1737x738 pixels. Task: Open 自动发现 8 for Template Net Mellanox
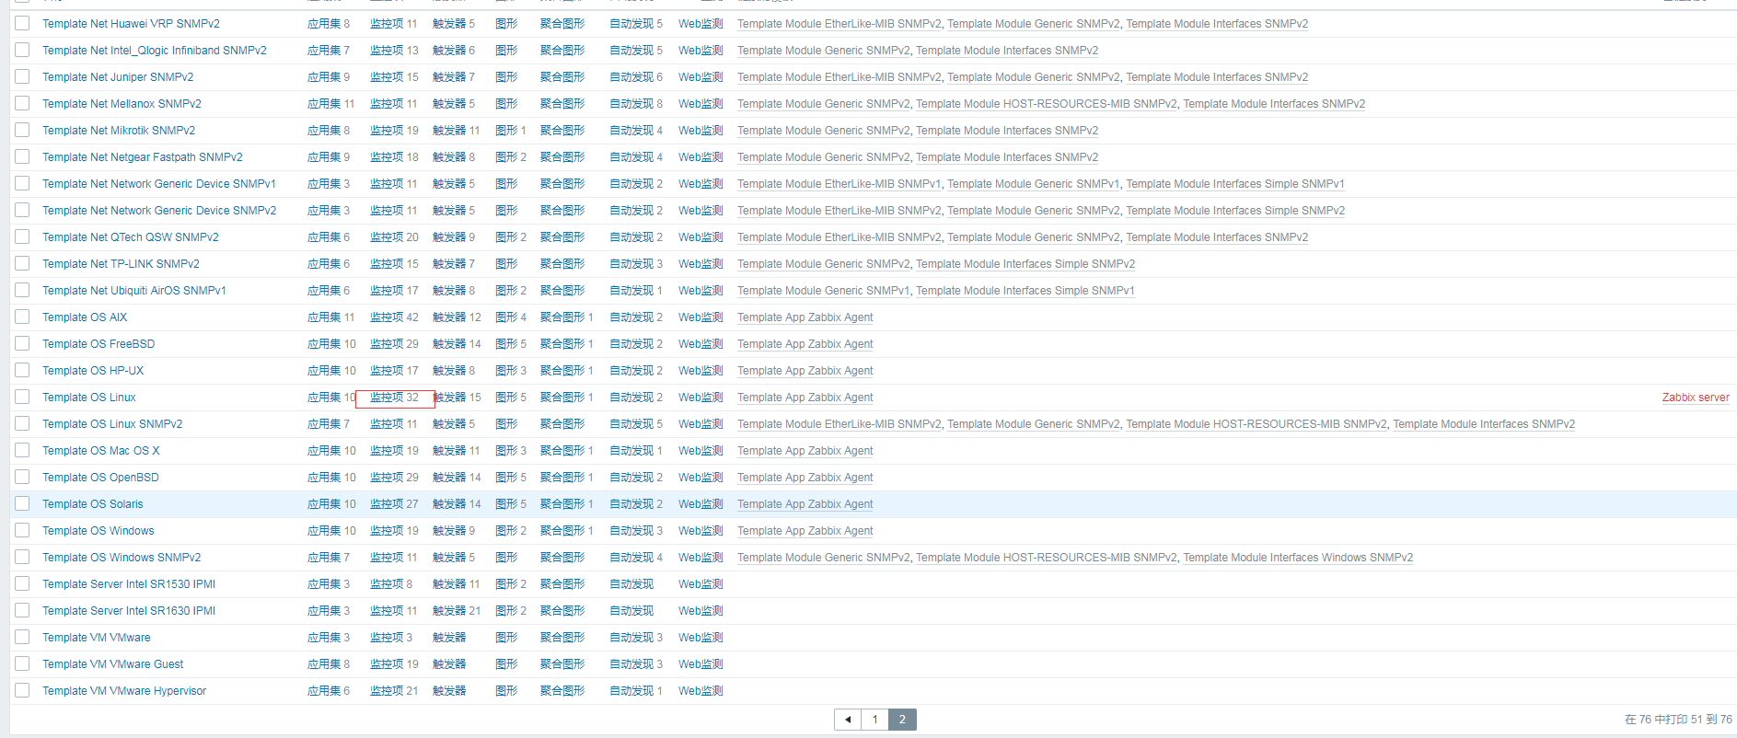tap(636, 104)
